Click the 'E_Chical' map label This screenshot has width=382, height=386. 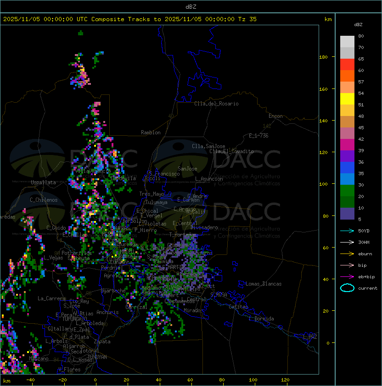(x=147, y=211)
